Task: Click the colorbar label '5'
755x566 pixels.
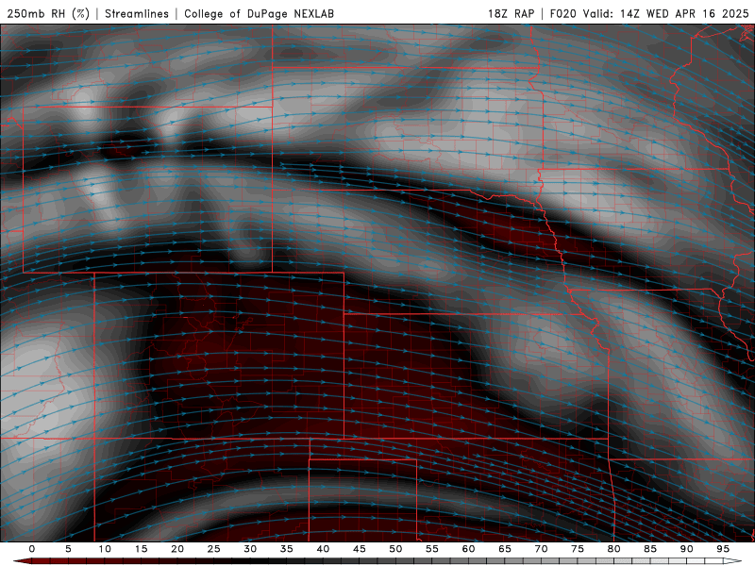Action: point(68,549)
